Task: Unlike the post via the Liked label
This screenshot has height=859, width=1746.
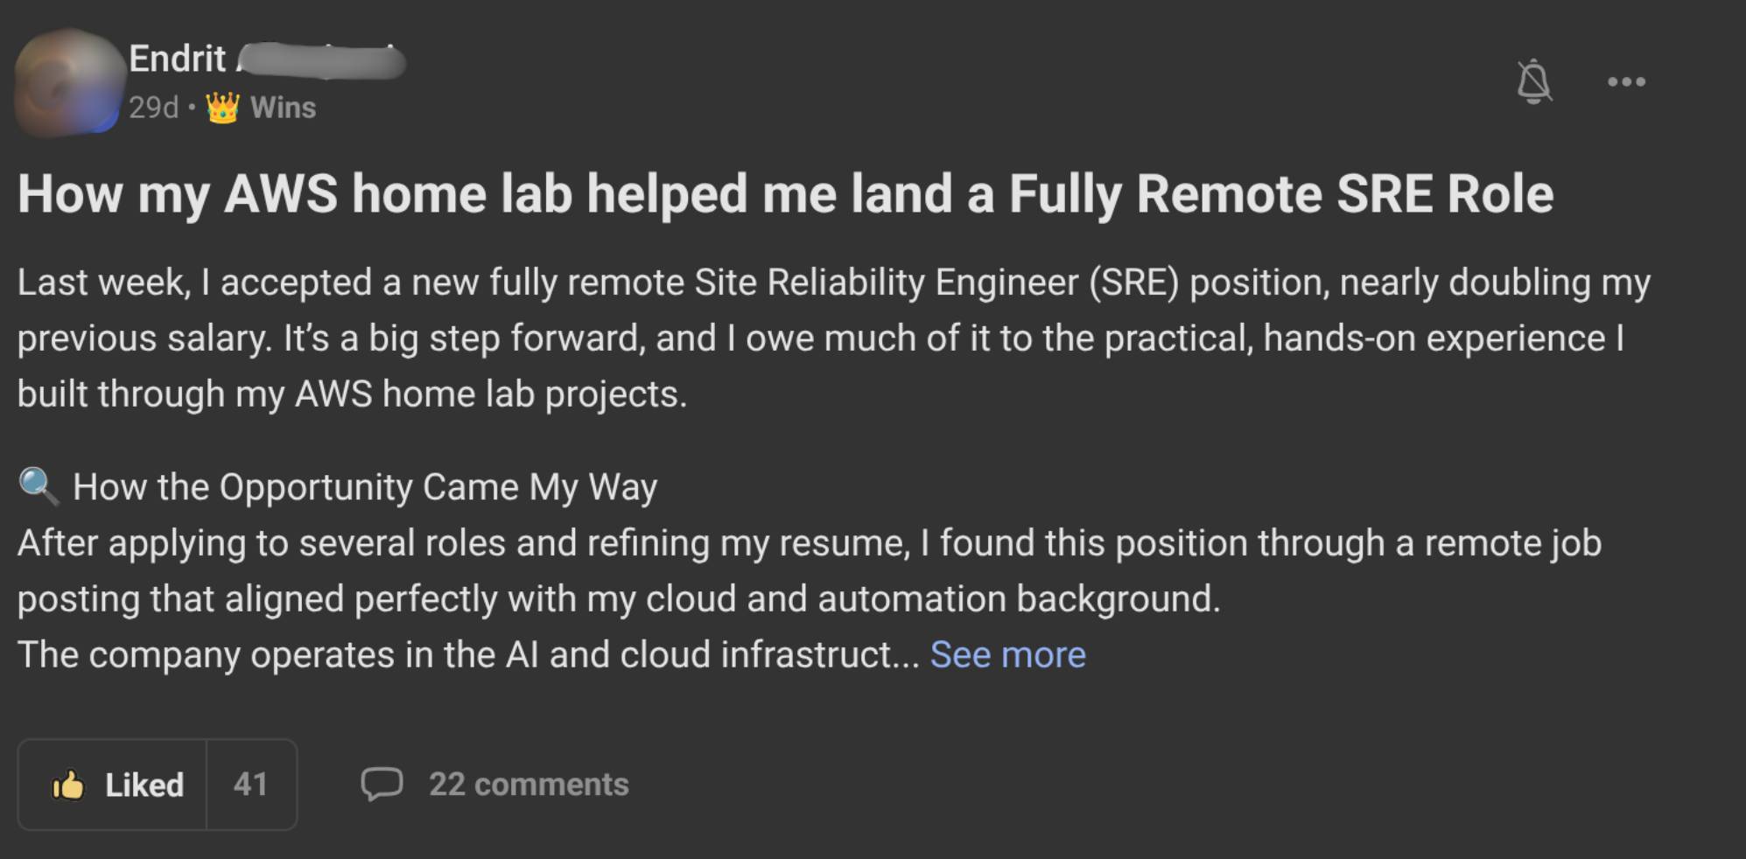Action: point(144,785)
